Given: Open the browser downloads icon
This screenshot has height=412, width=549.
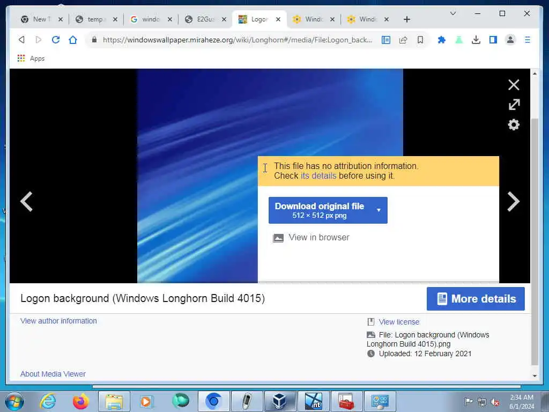Looking at the screenshot, I should (x=476, y=40).
